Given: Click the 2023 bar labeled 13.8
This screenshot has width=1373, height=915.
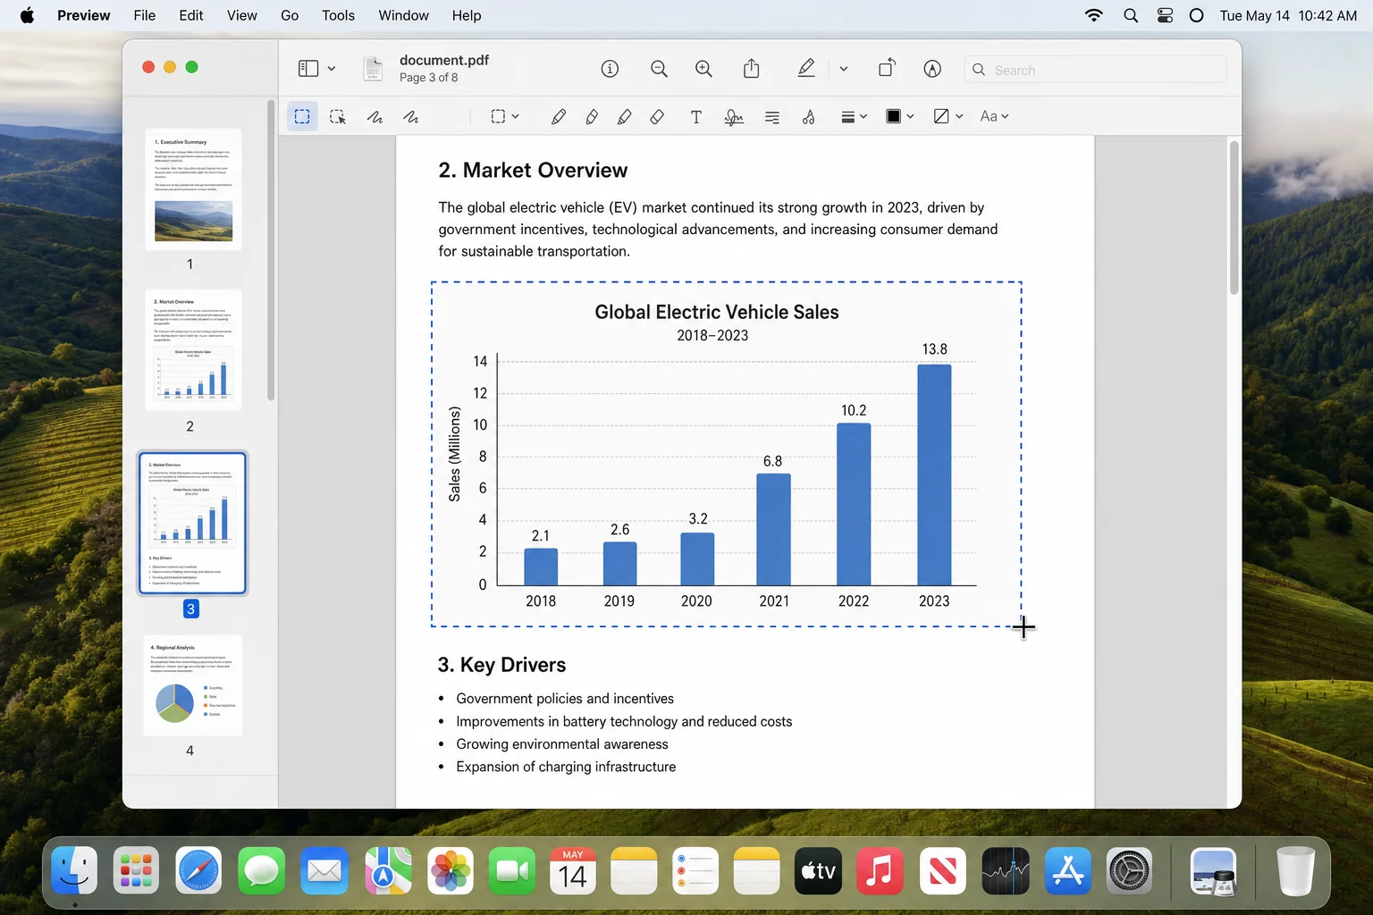Looking at the screenshot, I should coord(934,474).
